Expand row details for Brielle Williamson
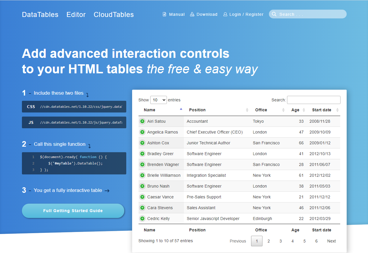This screenshot has width=368, height=253. [x=142, y=175]
